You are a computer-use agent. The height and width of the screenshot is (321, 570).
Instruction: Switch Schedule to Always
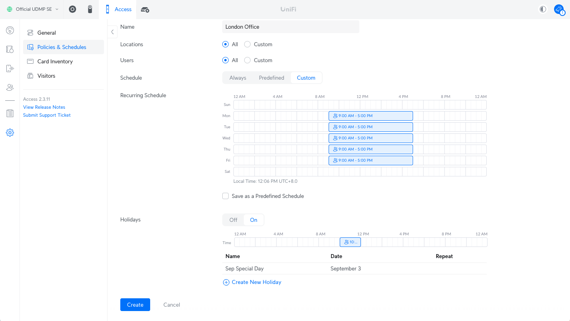tap(238, 78)
